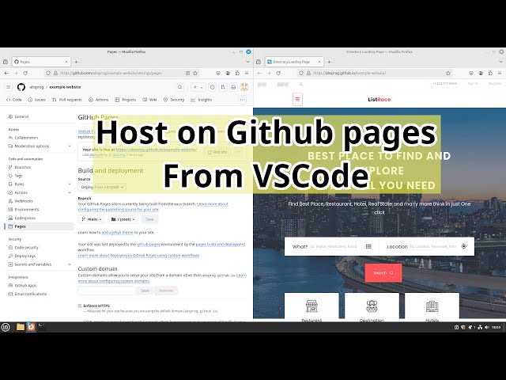Click the example-website repository name link

pyautogui.click(x=65, y=87)
